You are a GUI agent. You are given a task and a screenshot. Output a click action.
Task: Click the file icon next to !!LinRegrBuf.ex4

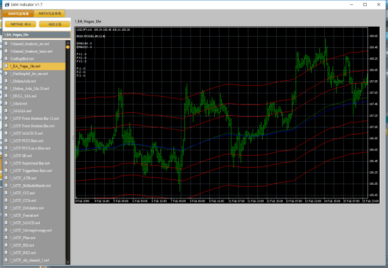coord(5,58)
